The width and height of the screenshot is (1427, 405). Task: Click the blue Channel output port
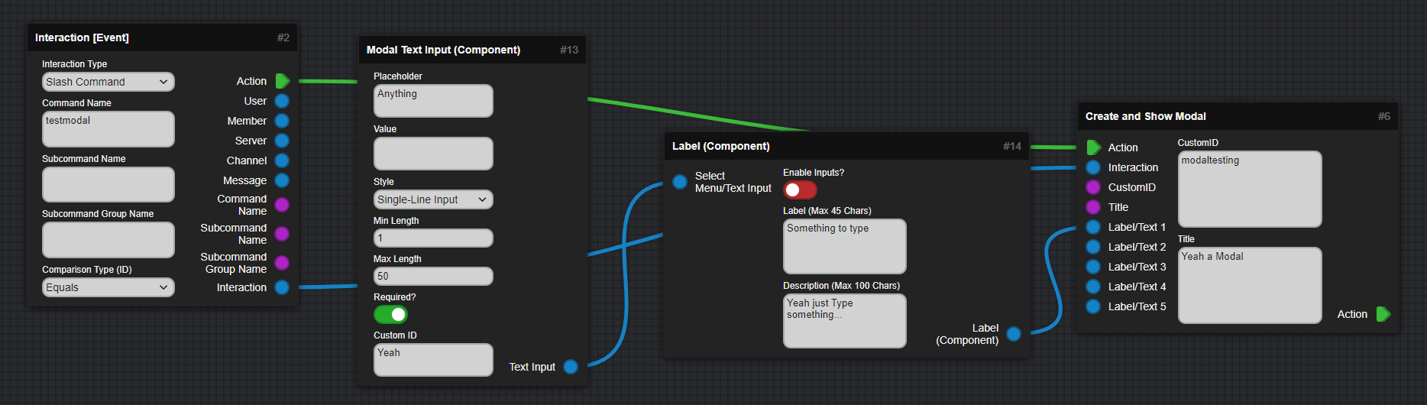tap(282, 160)
